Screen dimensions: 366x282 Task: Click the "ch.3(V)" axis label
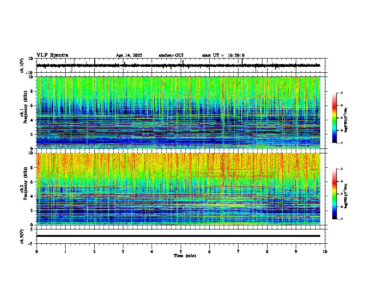(x=22, y=236)
